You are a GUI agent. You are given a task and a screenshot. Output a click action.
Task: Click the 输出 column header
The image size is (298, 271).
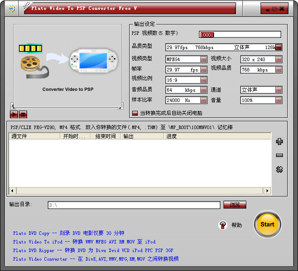142,136
